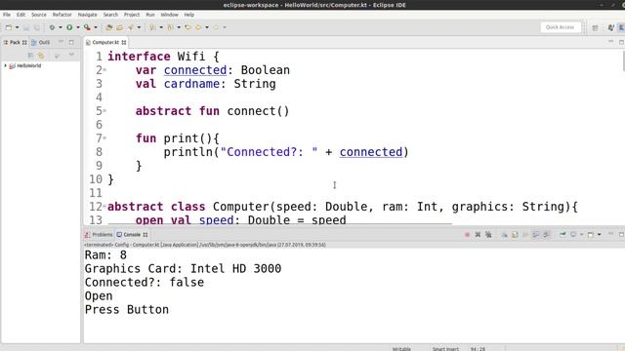Screen dimensions: 625x351
Task: Open the Package Explorer view menu arrow
Action: (71, 56)
